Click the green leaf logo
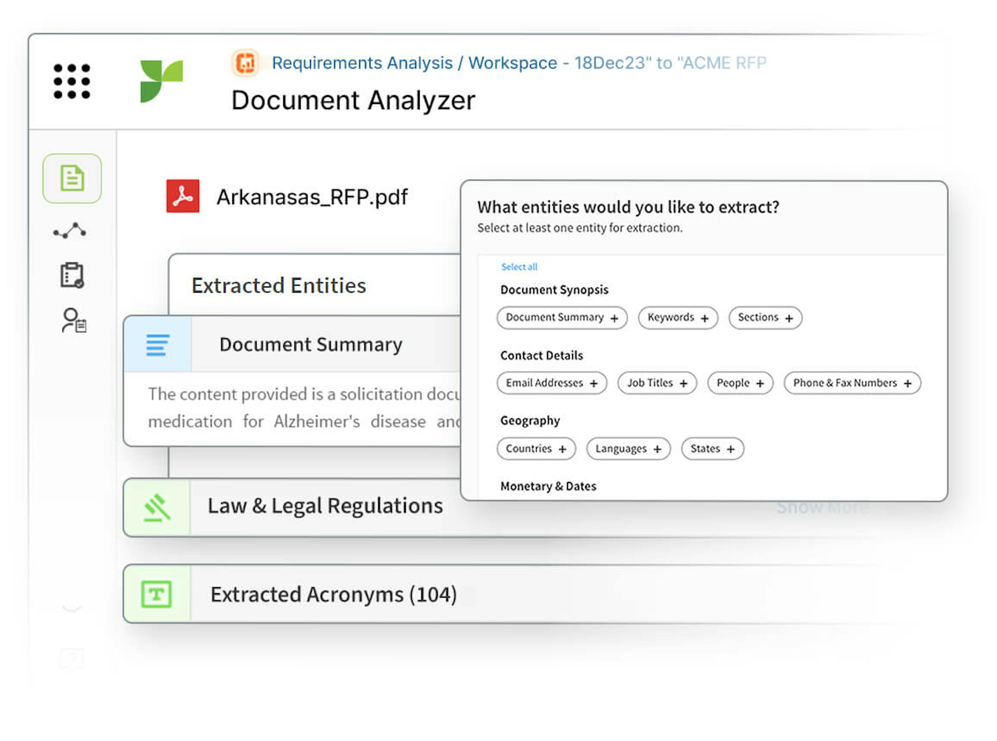Image resolution: width=997 pixels, height=741 pixels. pyautogui.click(x=161, y=81)
